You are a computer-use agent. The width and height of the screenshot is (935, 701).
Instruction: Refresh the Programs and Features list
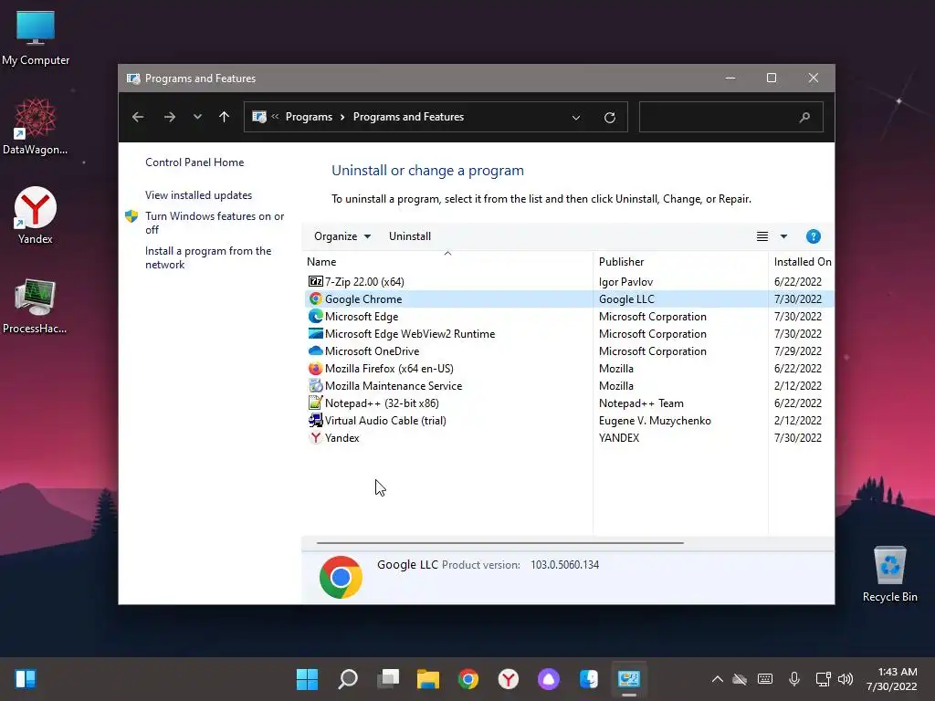point(609,117)
